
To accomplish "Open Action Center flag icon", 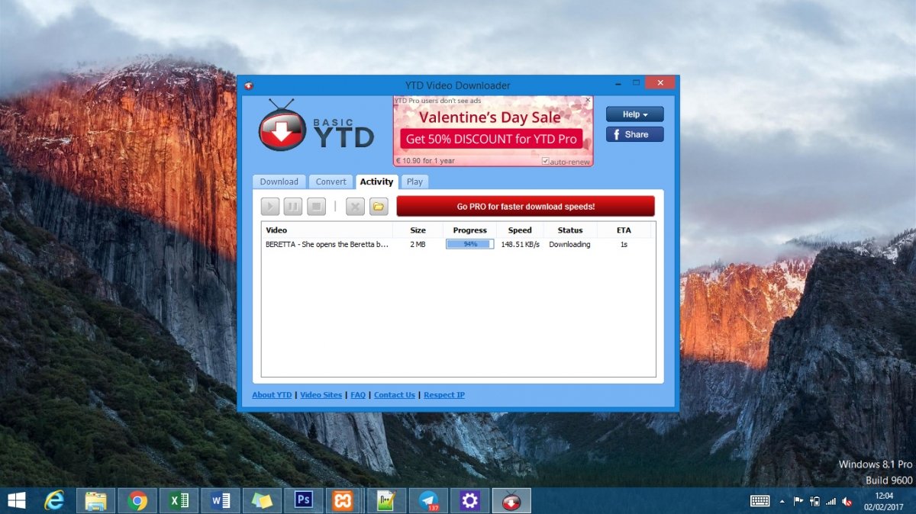I will pyautogui.click(x=798, y=501).
